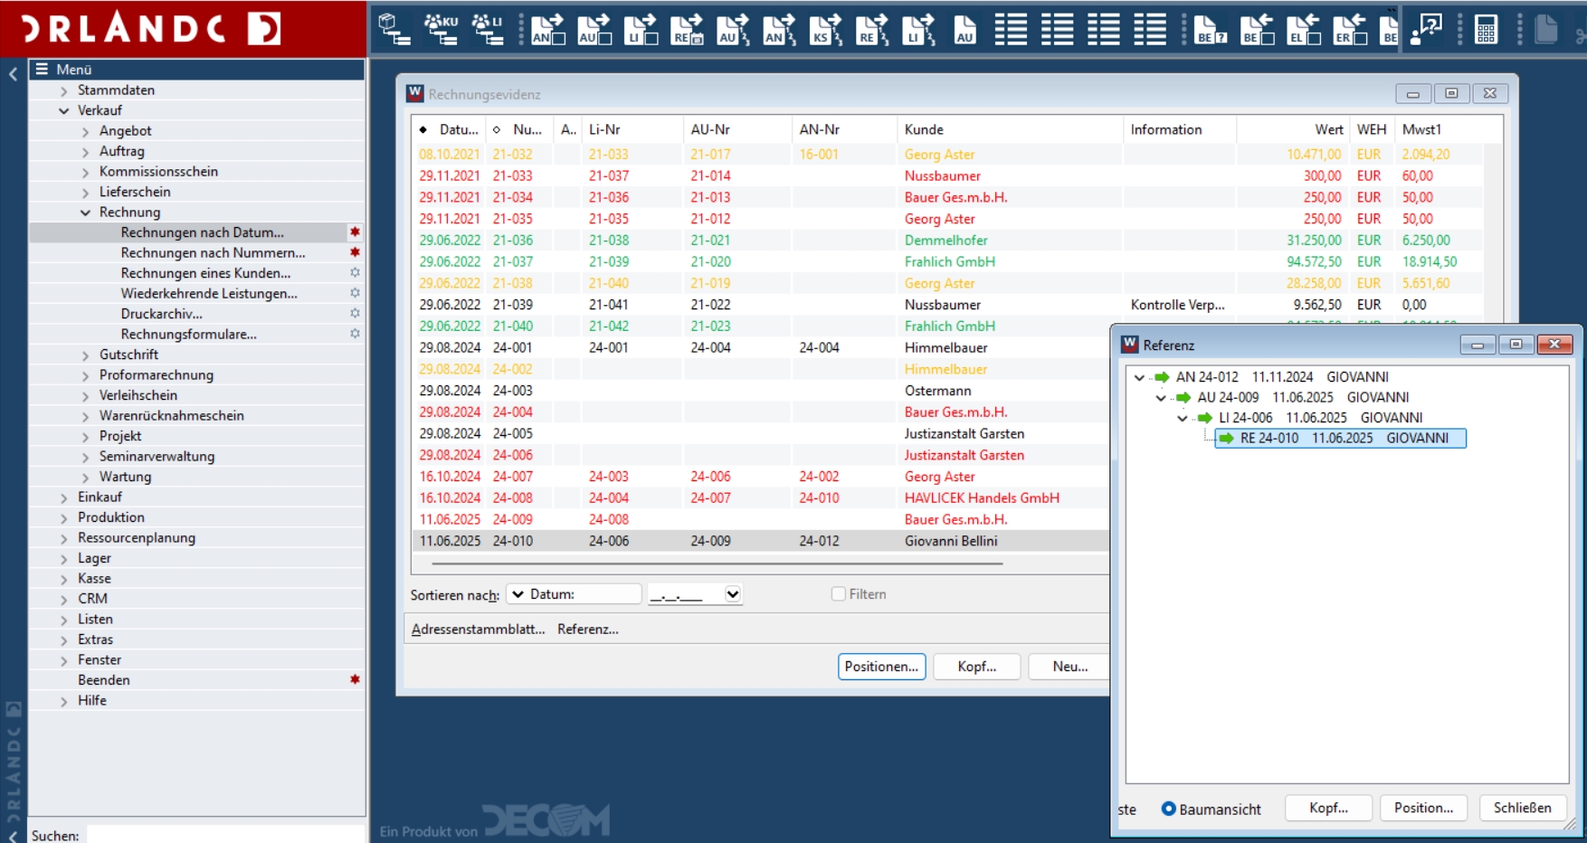Click into the Suchen search field
Viewport: 1587px width, 843px height.
(225, 835)
